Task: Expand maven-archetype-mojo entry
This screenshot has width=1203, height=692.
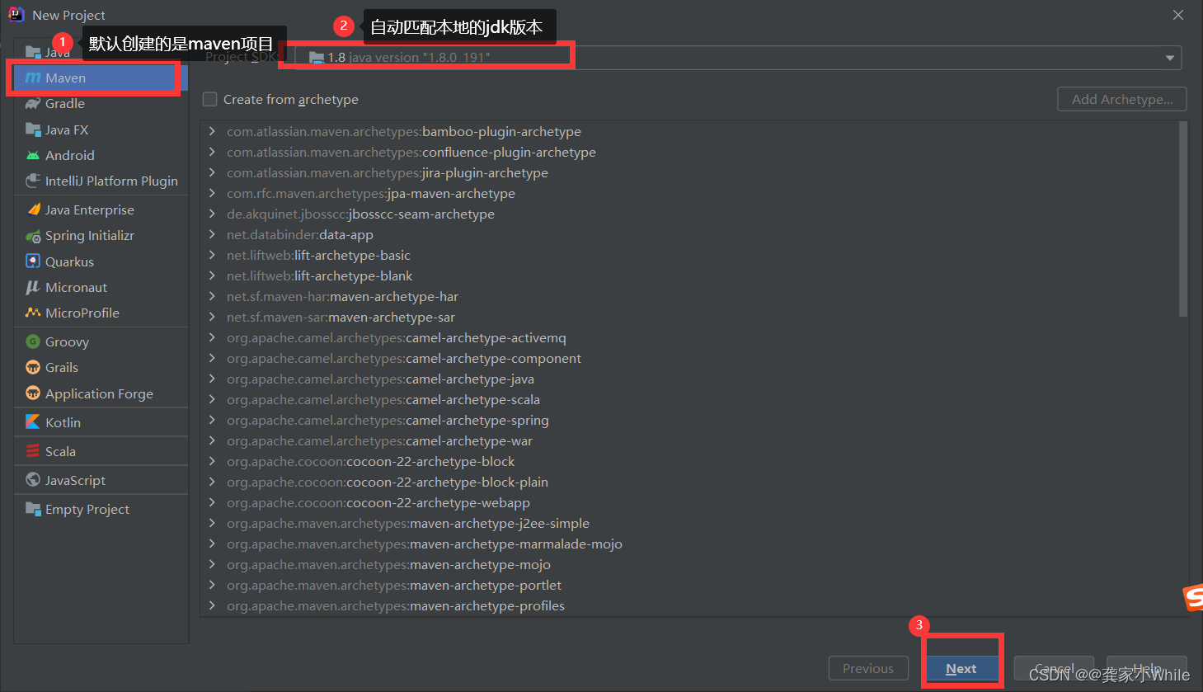Action: [213, 564]
